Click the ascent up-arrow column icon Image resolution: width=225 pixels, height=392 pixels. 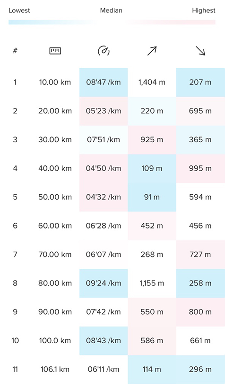coord(152,51)
